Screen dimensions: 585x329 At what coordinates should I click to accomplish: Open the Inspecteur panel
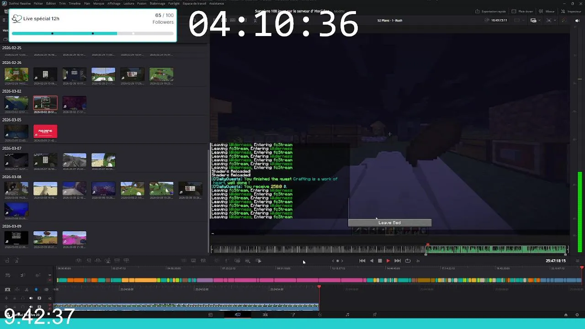coord(571,11)
